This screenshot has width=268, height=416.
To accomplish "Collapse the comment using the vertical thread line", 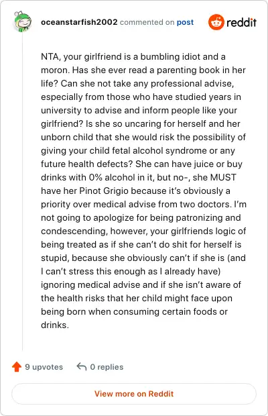I will [x=22, y=191].
